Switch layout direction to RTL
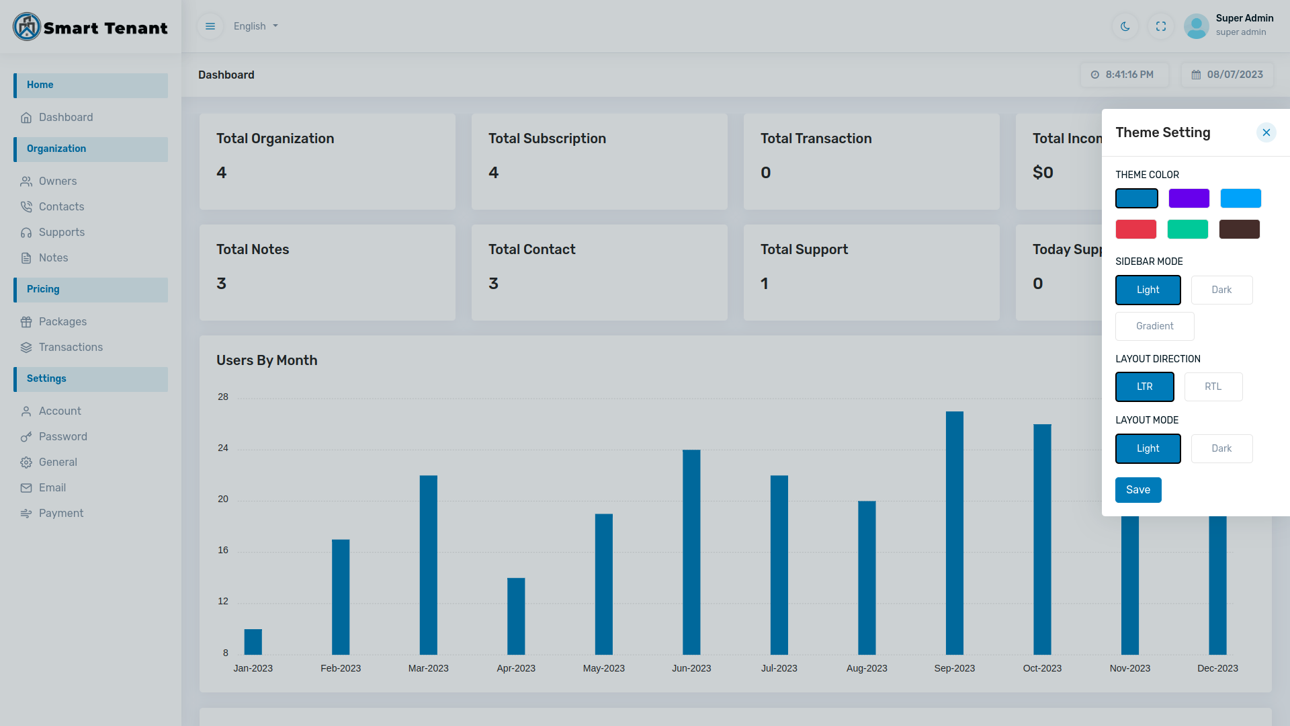This screenshot has width=1290, height=726. pyautogui.click(x=1213, y=387)
